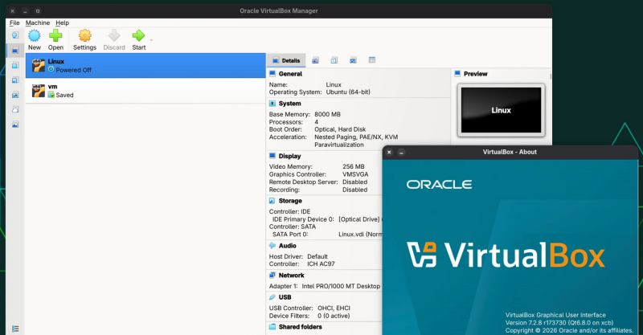643x335 pixels.
Task: Click the vm machine's x64 OS icon
Action: pos(39,91)
